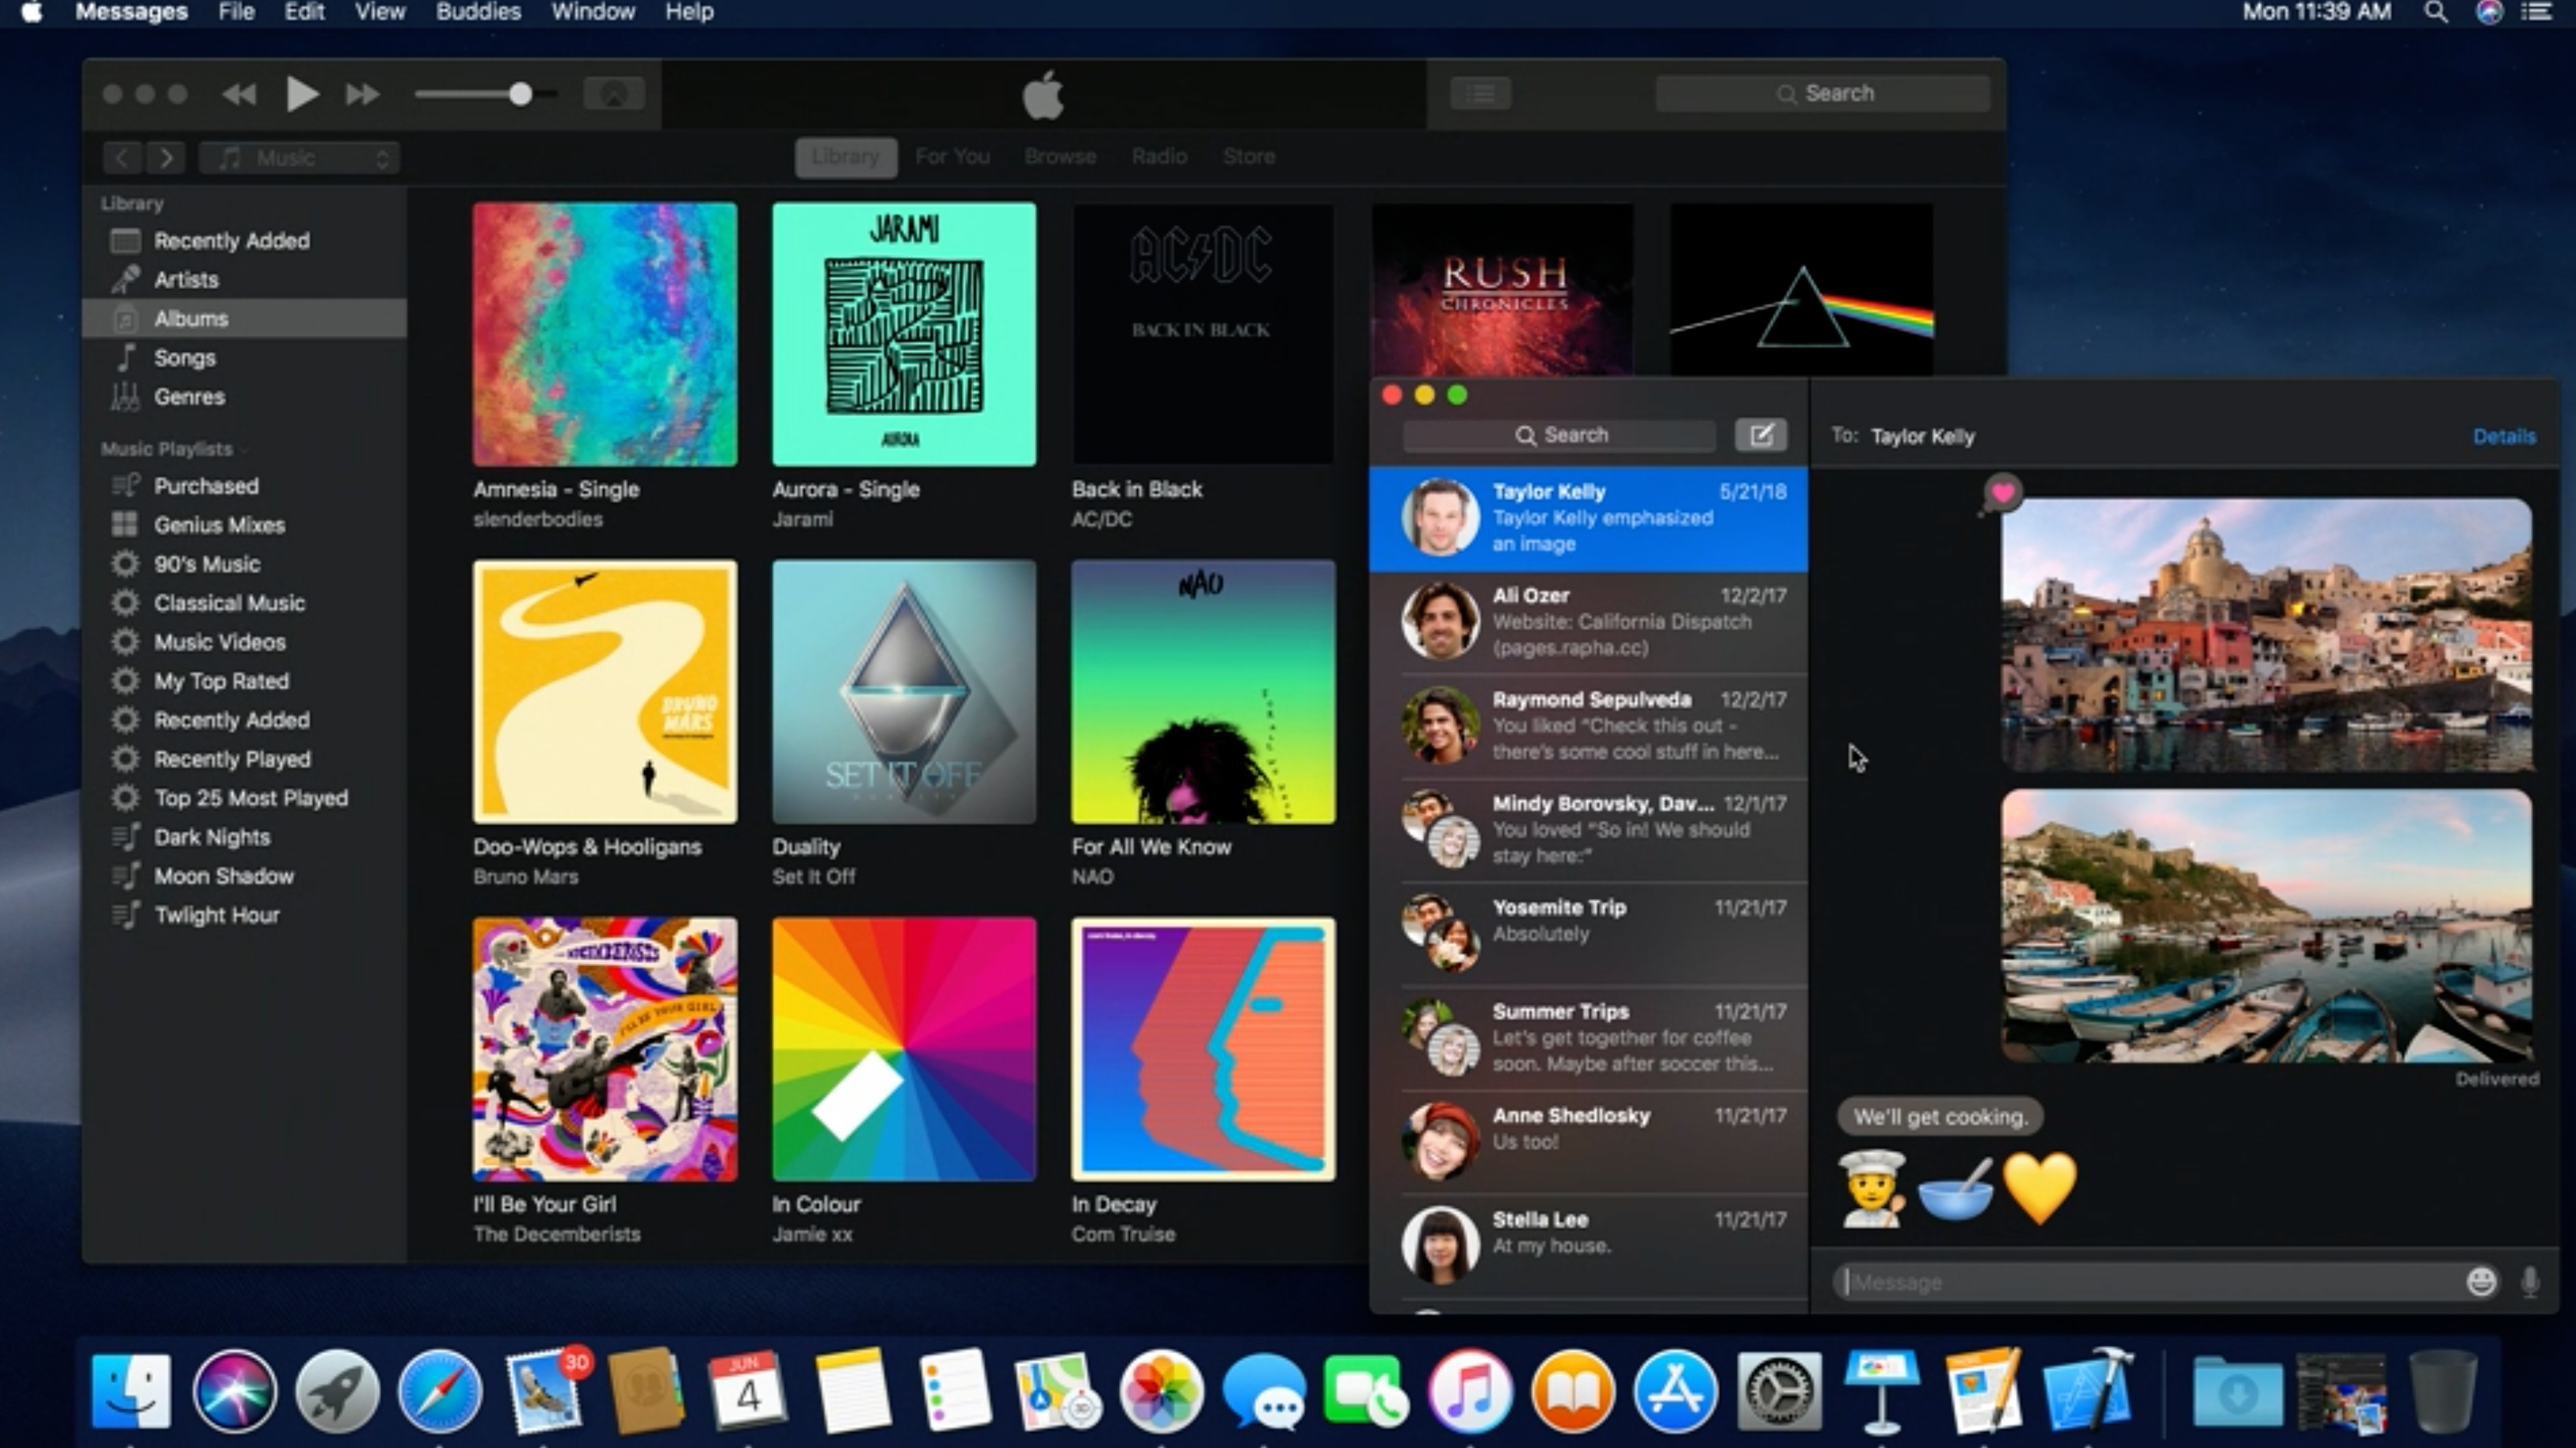Screen dimensions: 2576x1448
Task: Expand the Music media type dropdown
Action: pos(300,158)
